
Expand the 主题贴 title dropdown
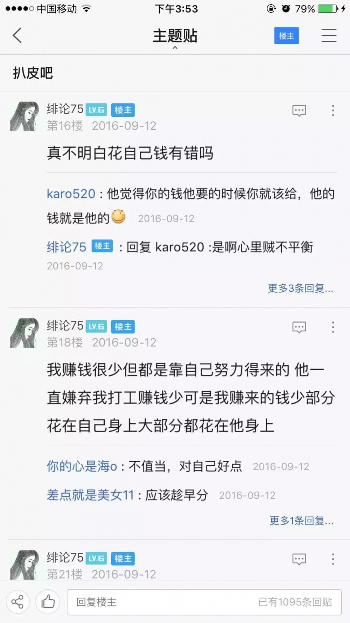click(175, 37)
